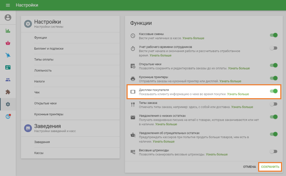Open the hamburger menu in the top bar
This screenshot has height=176, width=286.
[x=8, y=5]
